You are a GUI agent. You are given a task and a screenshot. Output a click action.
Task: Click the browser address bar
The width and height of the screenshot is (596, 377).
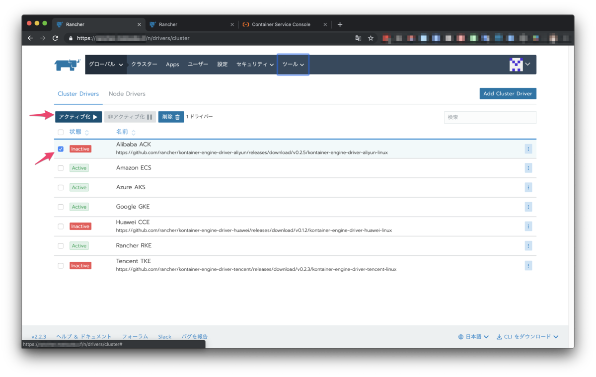click(x=209, y=38)
